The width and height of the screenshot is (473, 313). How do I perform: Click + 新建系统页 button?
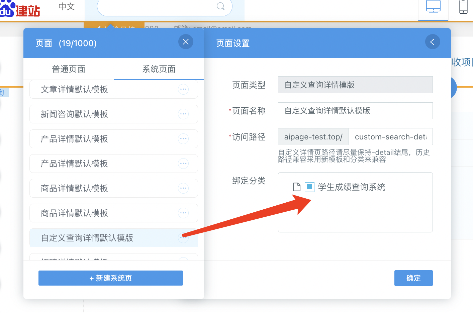point(111,278)
